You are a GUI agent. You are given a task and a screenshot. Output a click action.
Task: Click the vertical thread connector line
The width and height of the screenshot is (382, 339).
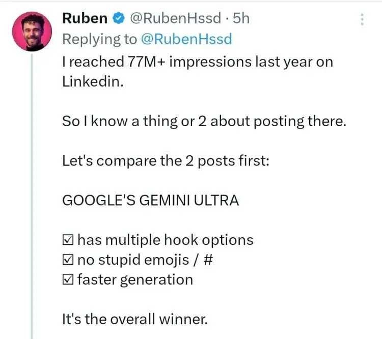point(32,196)
